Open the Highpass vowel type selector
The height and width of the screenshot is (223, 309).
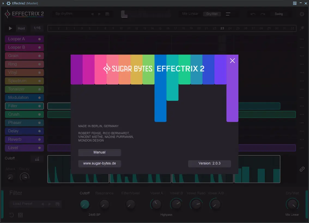(166, 215)
